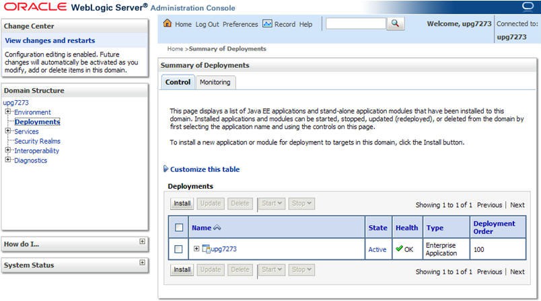Click the bottom Next pagination link

point(517,271)
